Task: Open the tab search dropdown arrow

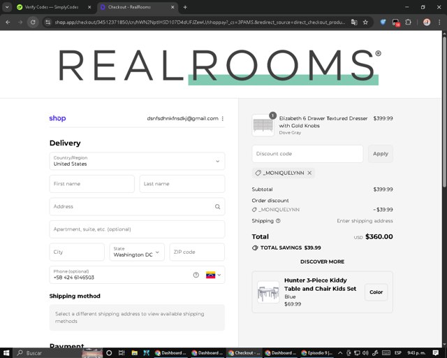Action: [x=7, y=7]
